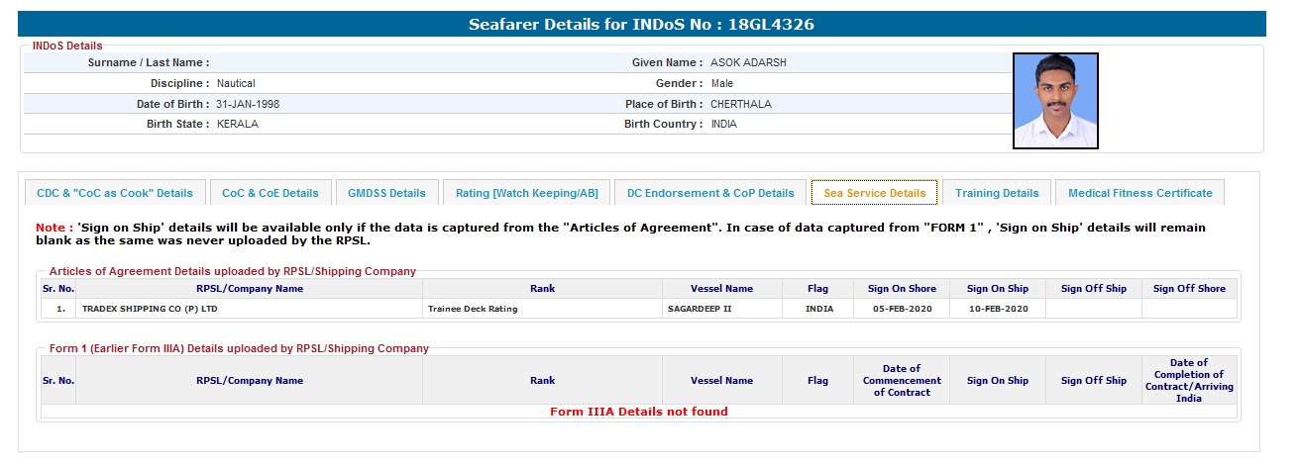Switch to the Training Details tab
The height and width of the screenshot is (465, 1300).
click(997, 193)
